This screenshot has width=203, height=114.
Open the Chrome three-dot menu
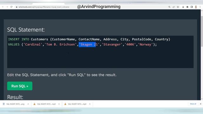point(200,7)
